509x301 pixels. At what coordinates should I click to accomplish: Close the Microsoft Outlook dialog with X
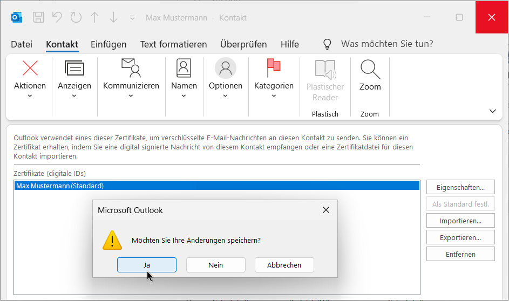[326, 210]
